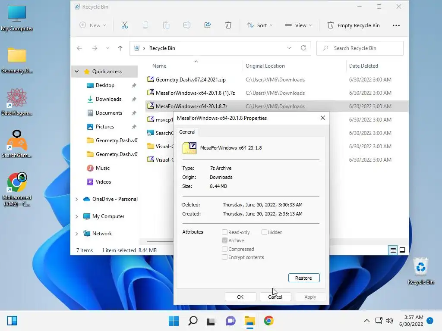Open the Mohammed (VM6) Chrome desktop shortcut
Screen dimensions: 442x331
pyautogui.click(x=17, y=189)
